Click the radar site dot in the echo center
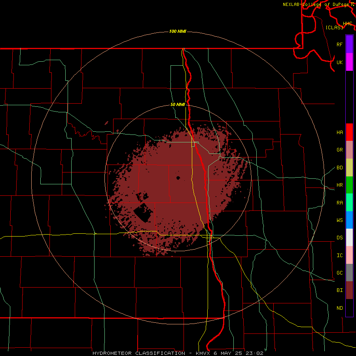This screenshot has height=356, width=356. (x=178, y=178)
